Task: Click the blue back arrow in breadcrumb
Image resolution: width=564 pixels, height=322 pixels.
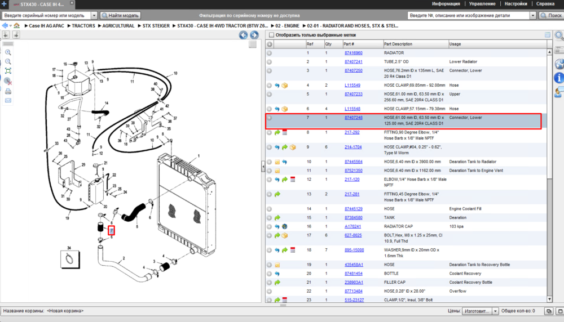Action: coord(5,25)
